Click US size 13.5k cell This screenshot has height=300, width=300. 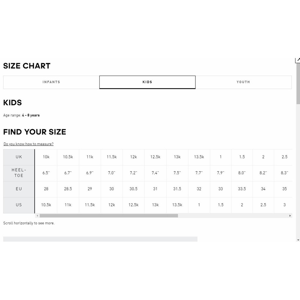[x=177, y=205]
